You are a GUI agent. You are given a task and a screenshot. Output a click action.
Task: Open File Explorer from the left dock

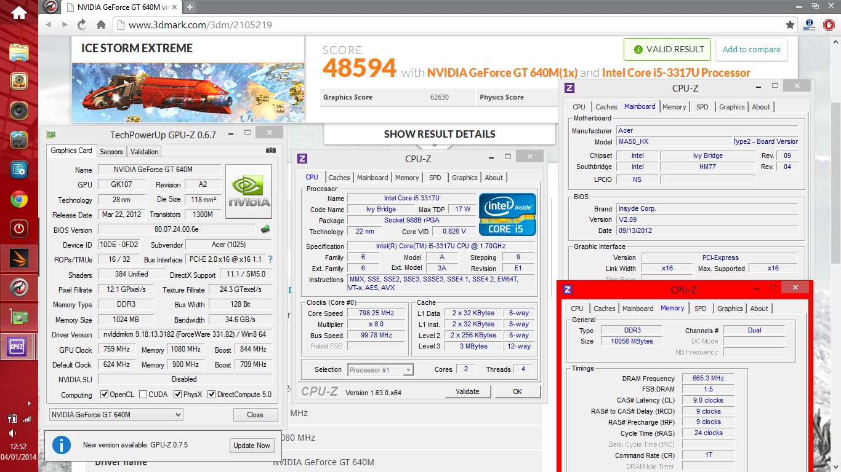[x=19, y=52]
